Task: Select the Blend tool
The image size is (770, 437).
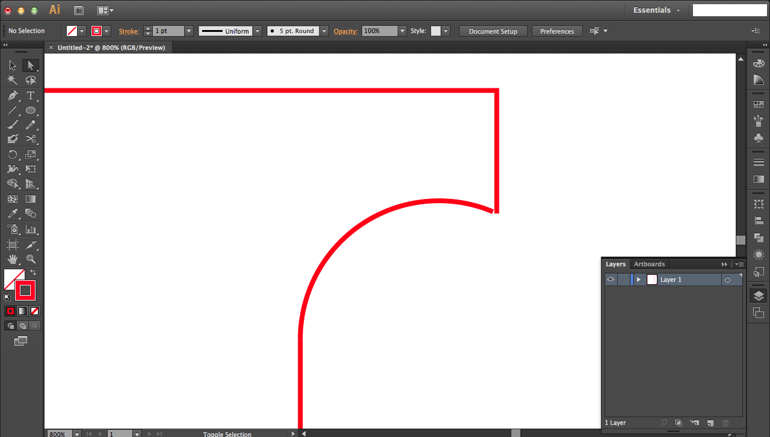Action: (x=31, y=213)
